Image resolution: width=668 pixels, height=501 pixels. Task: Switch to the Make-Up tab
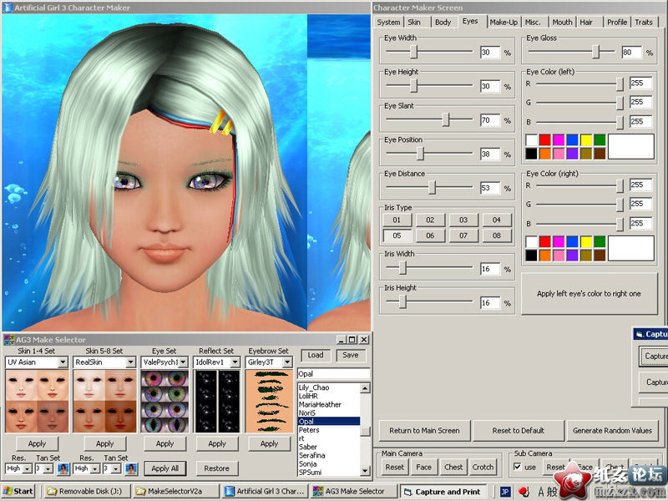point(504,23)
